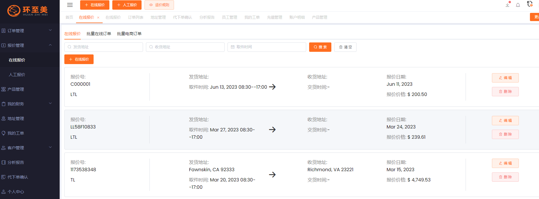Click the HUAN ZHI MEI logo

(x=28, y=11)
